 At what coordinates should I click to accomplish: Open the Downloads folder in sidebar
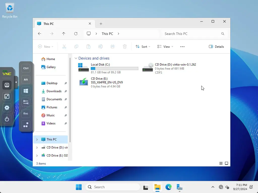(54, 91)
